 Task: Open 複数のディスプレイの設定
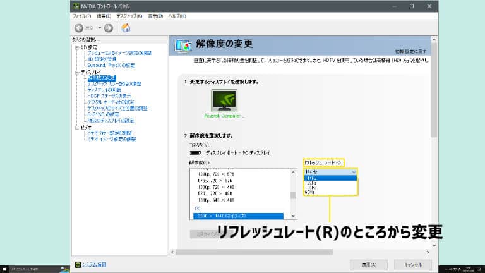tap(111, 121)
